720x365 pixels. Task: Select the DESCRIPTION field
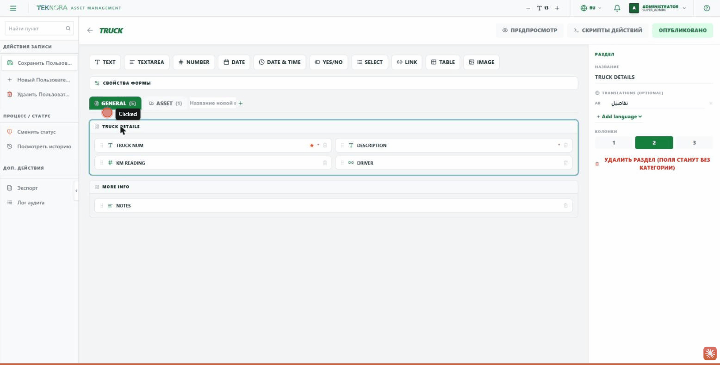click(454, 145)
